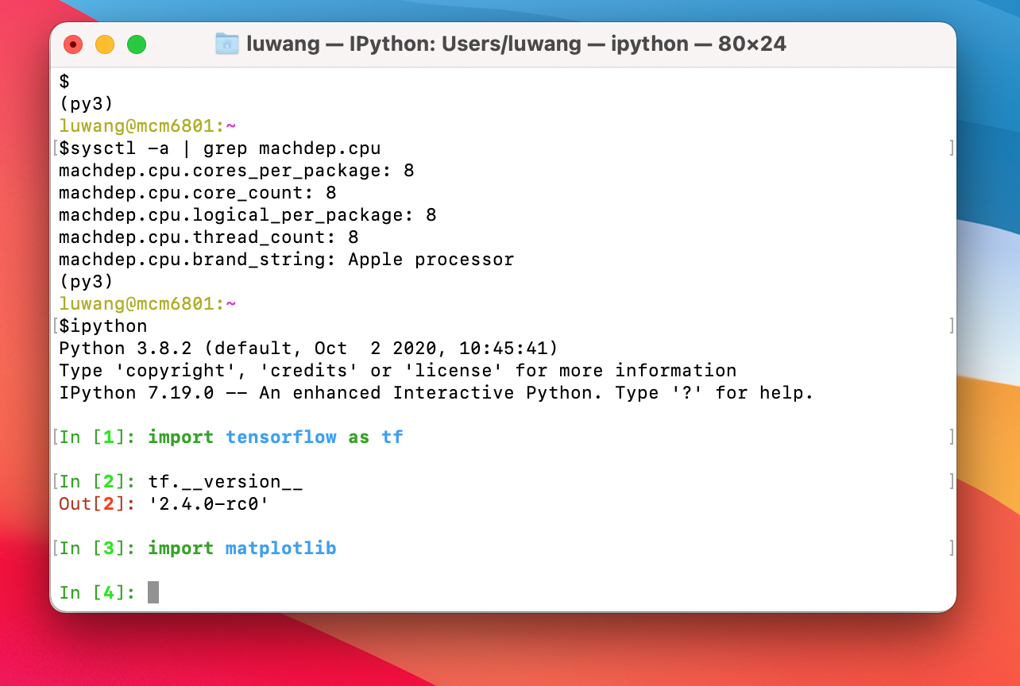Zoom the window with the green traffic light
Screen dimensions: 1020x686
click(x=136, y=45)
